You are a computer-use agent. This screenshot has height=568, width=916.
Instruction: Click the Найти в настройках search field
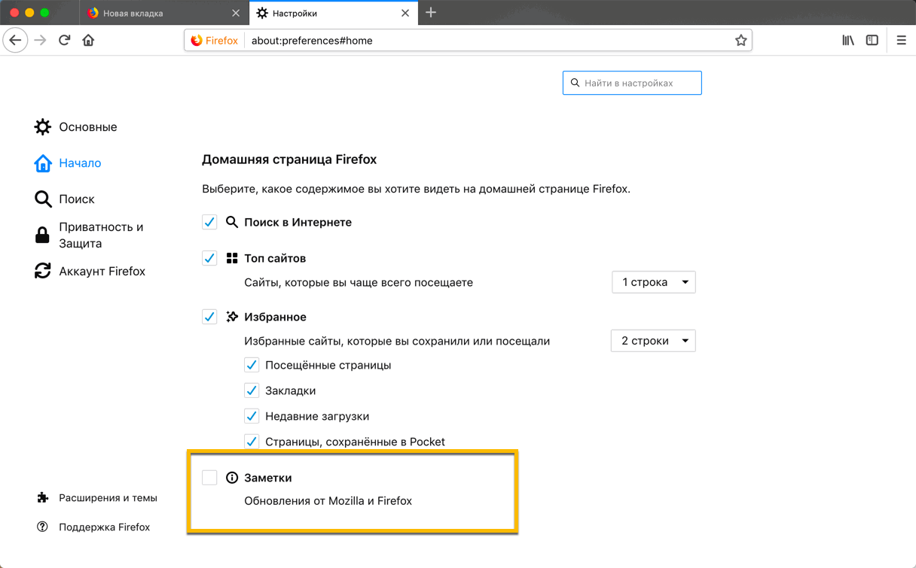pyautogui.click(x=632, y=83)
